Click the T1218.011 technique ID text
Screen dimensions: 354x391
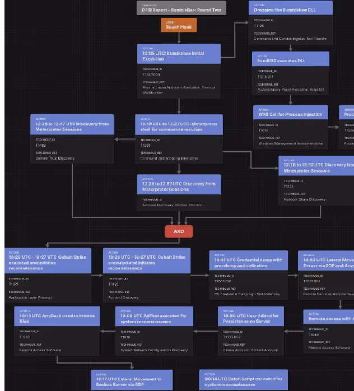click(265, 77)
